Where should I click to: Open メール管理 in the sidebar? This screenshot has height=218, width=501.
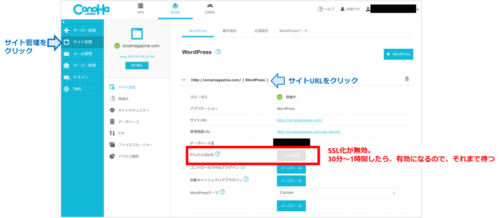point(82,54)
